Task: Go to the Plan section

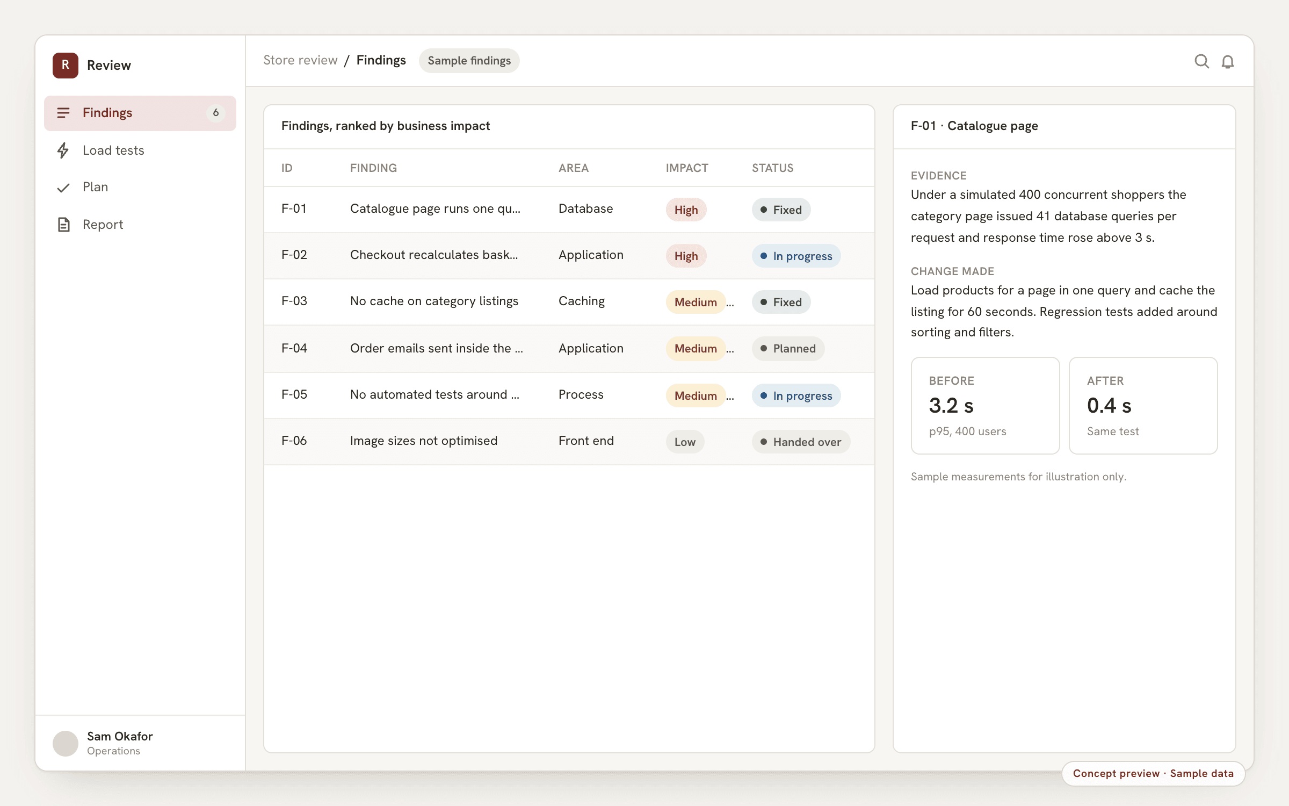Action: pos(140,187)
